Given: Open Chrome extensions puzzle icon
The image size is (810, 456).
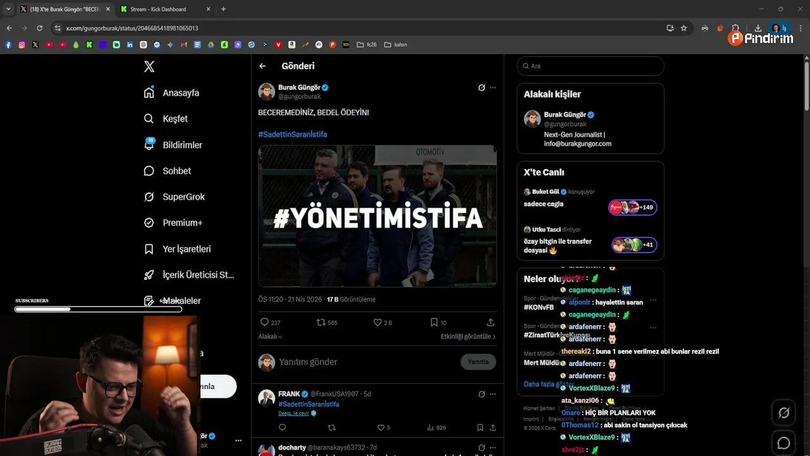Looking at the screenshot, I should (735, 28).
